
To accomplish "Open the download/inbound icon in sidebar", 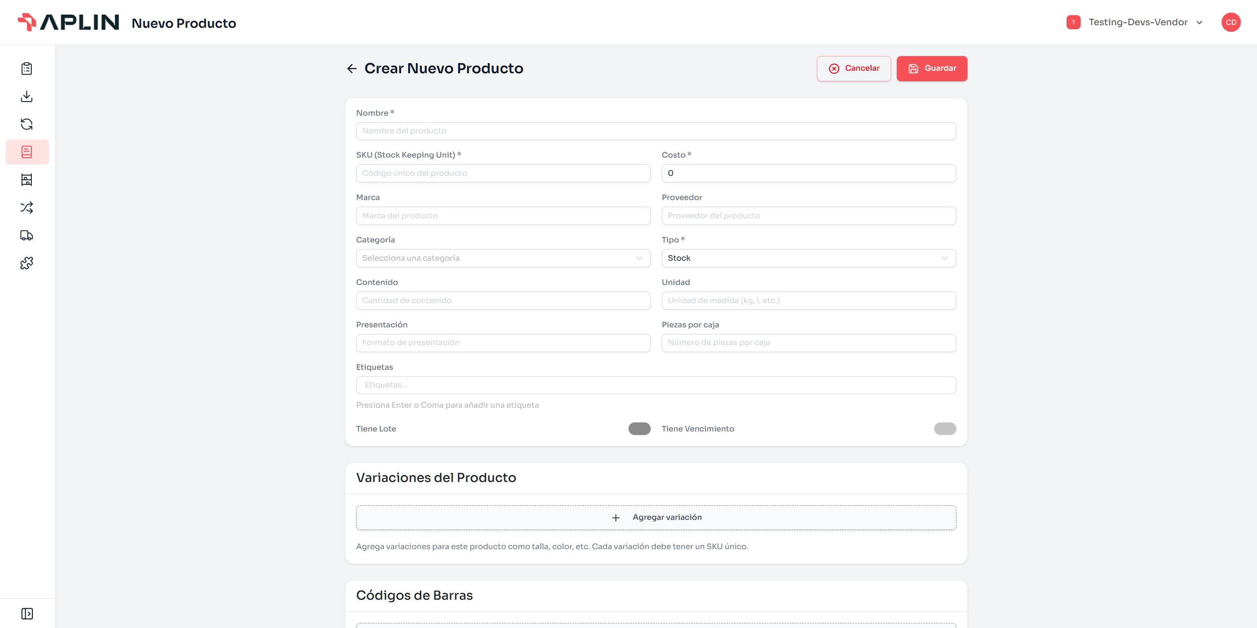I will click(x=27, y=96).
